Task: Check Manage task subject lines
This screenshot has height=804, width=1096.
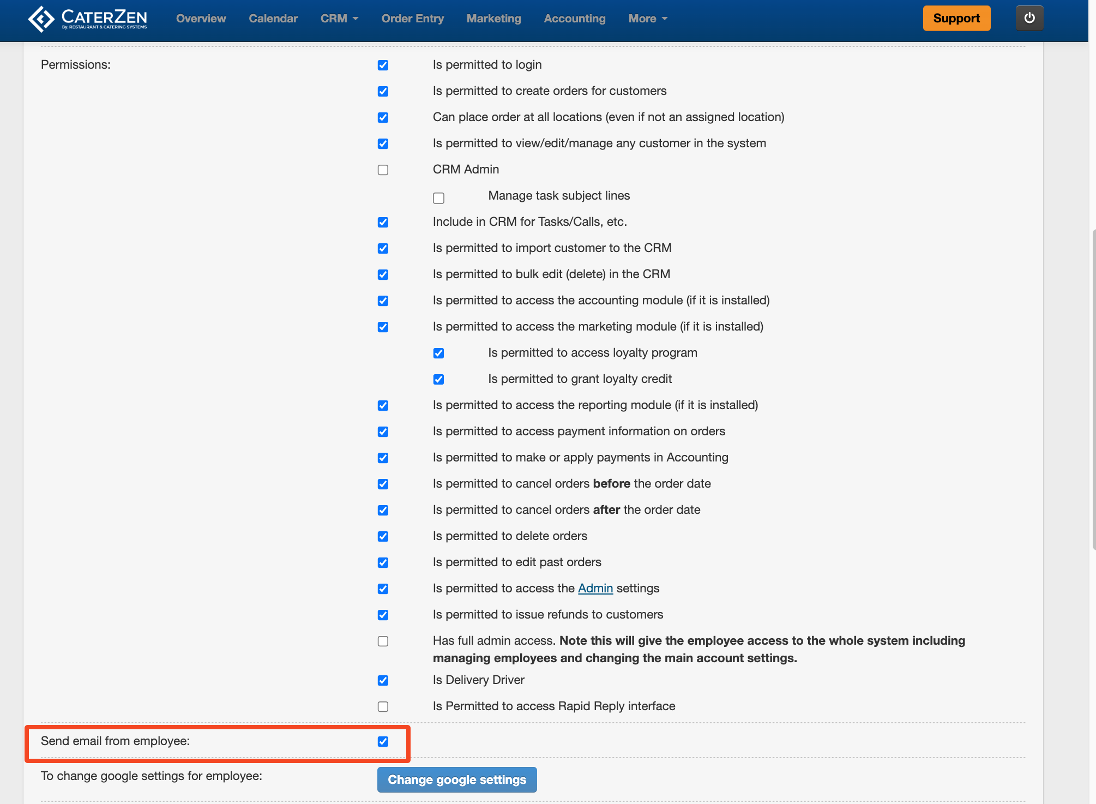Action: pos(438,198)
